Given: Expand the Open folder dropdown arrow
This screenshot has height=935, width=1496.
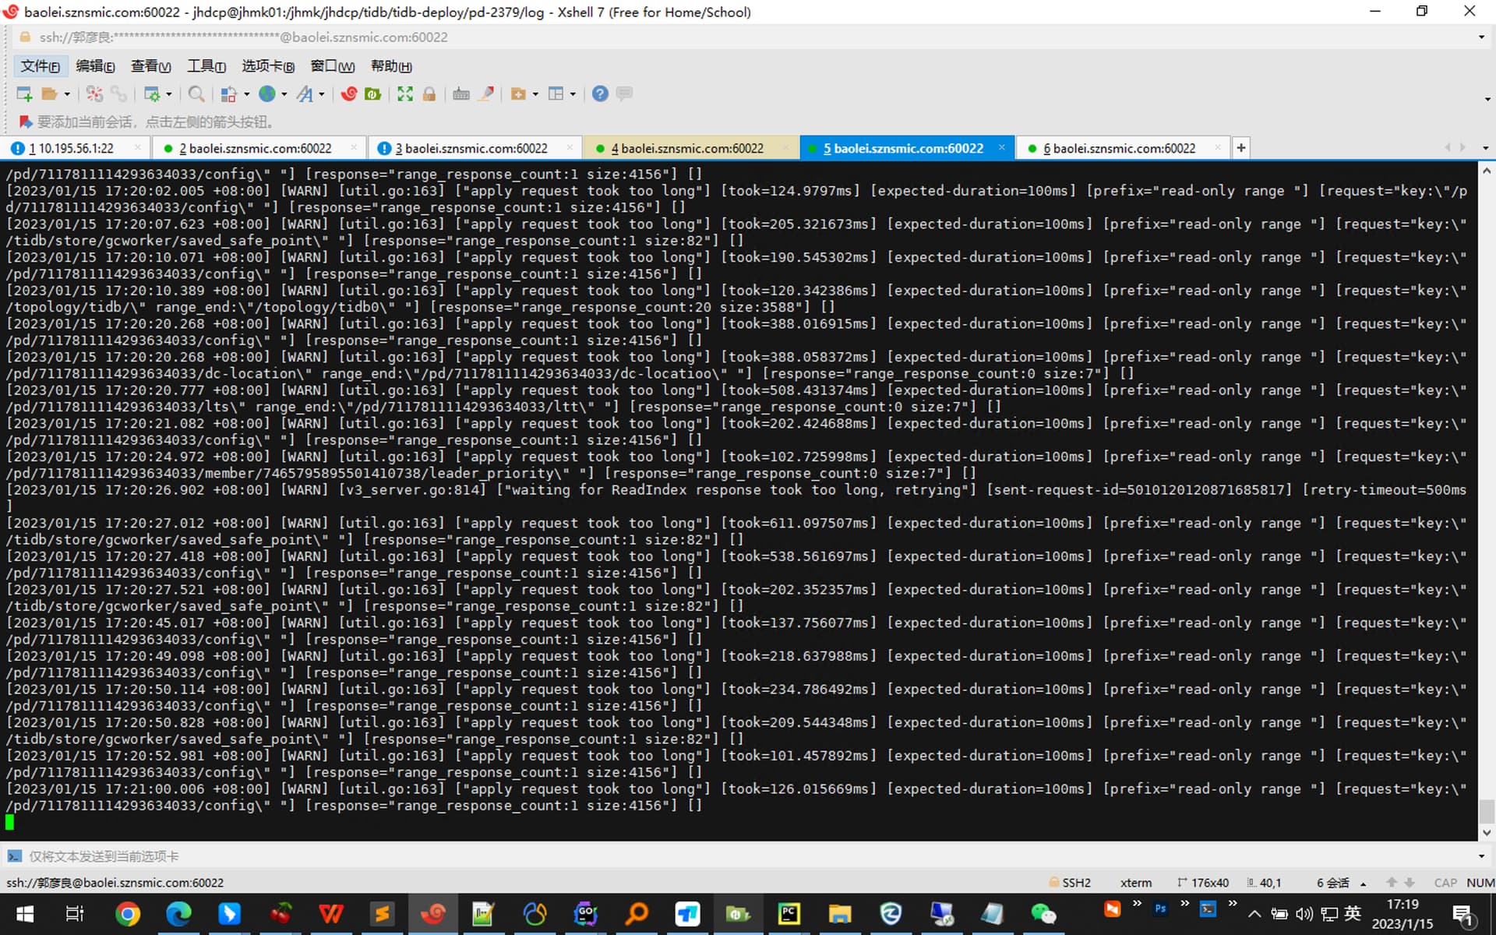Looking at the screenshot, I should coord(67,94).
